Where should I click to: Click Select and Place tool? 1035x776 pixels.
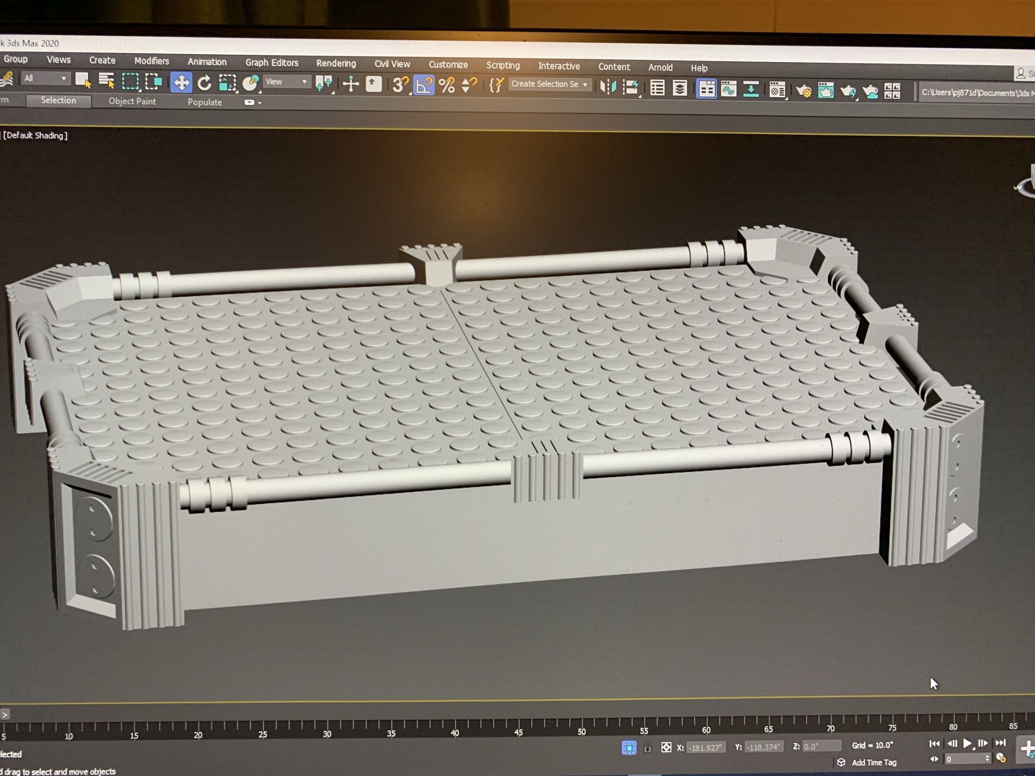click(x=251, y=83)
